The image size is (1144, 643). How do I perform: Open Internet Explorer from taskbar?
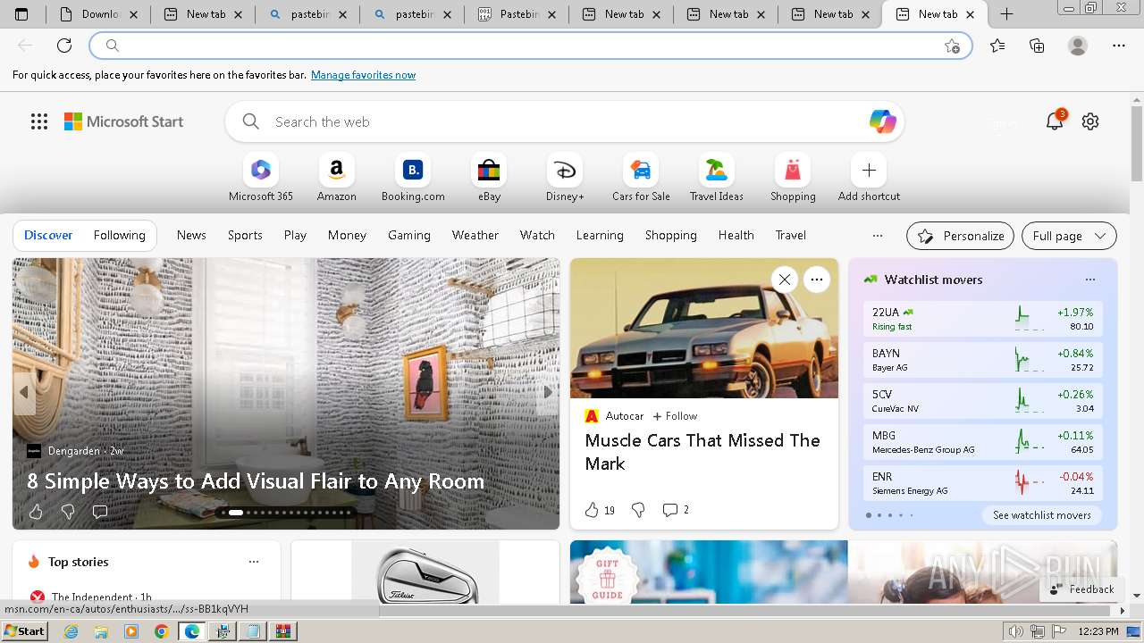(71, 631)
